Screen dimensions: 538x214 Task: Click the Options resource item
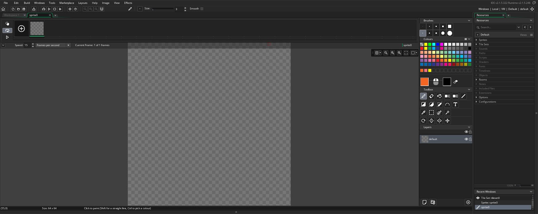[x=484, y=97]
